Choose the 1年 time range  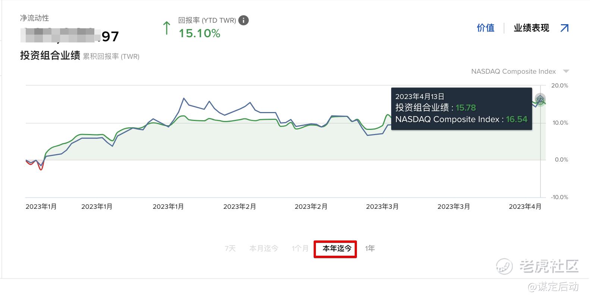click(370, 248)
